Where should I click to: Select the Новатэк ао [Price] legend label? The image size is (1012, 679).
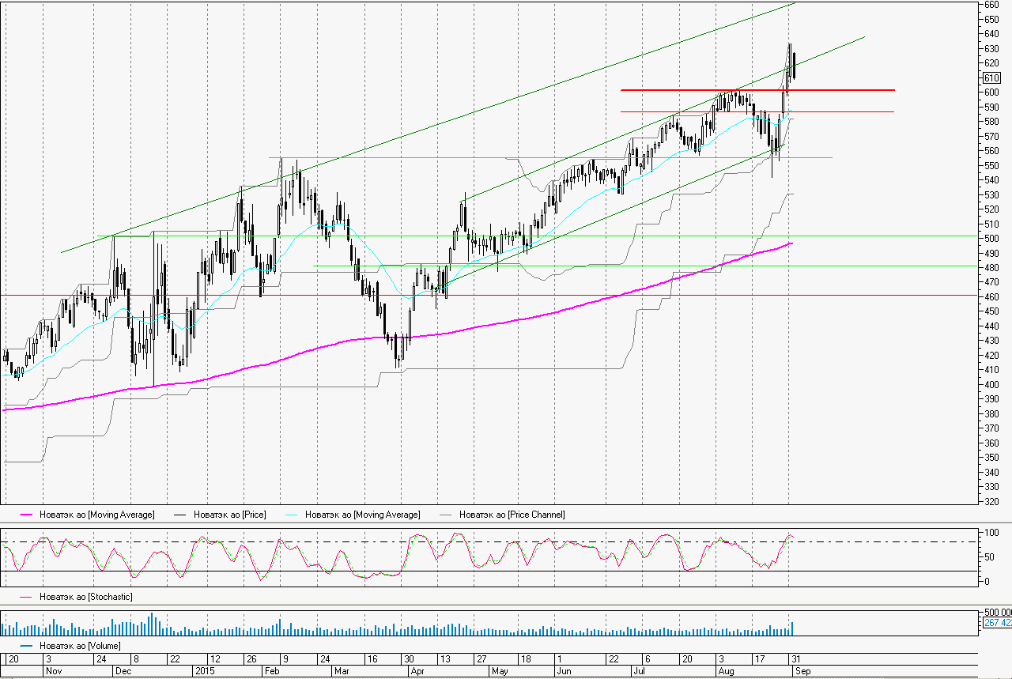click(230, 515)
